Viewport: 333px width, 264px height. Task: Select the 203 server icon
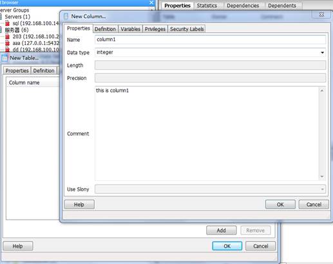coord(8,37)
